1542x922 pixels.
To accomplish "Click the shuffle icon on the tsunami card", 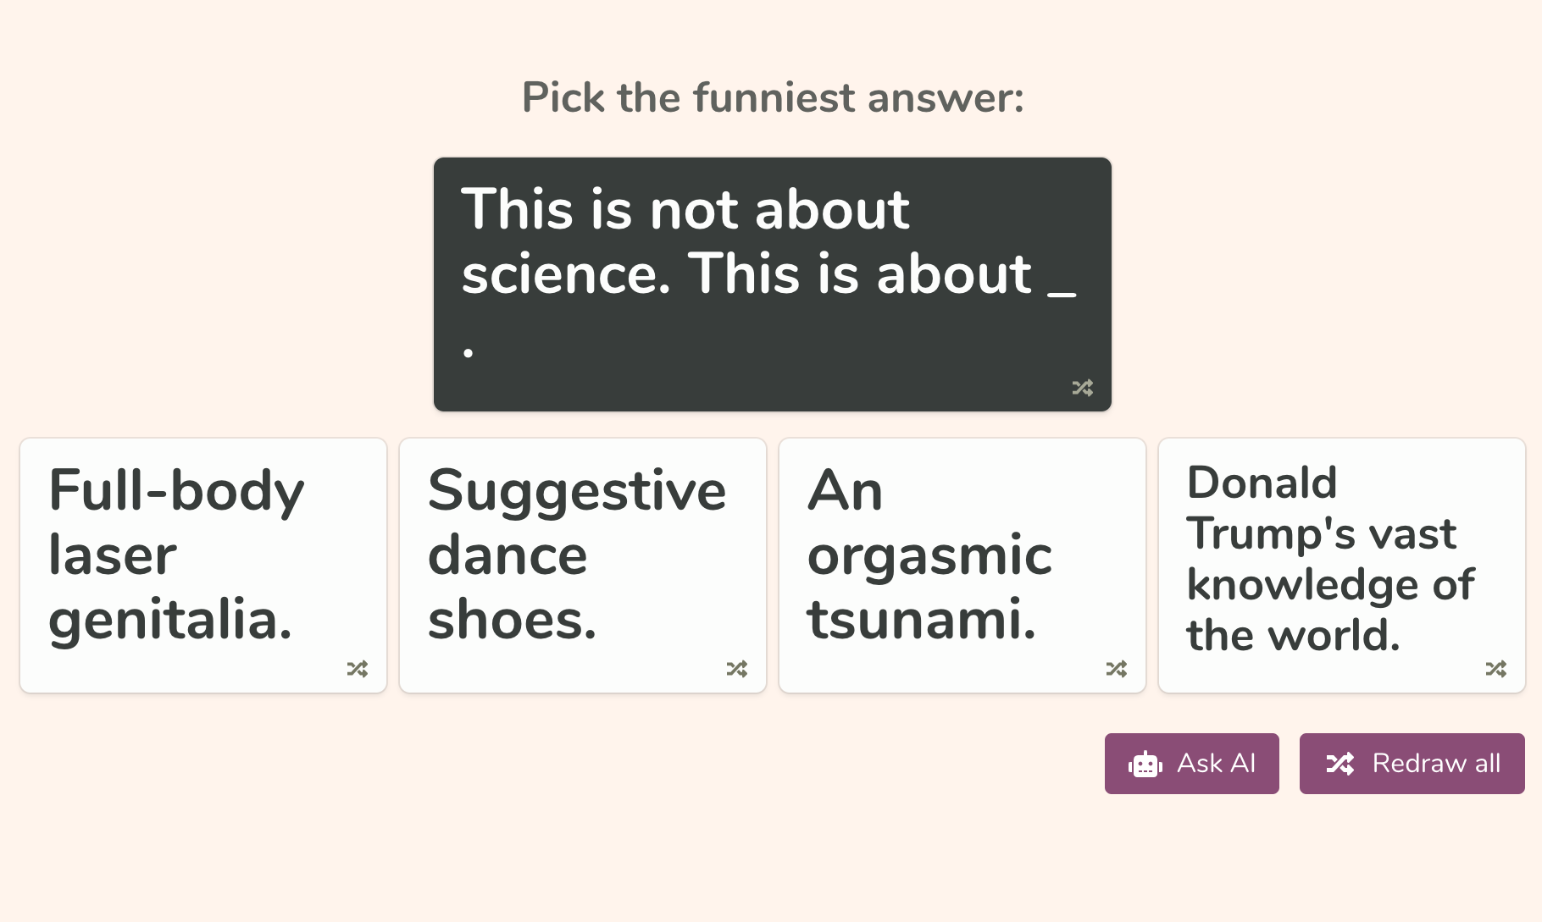I will click(x=1116, y=669).
